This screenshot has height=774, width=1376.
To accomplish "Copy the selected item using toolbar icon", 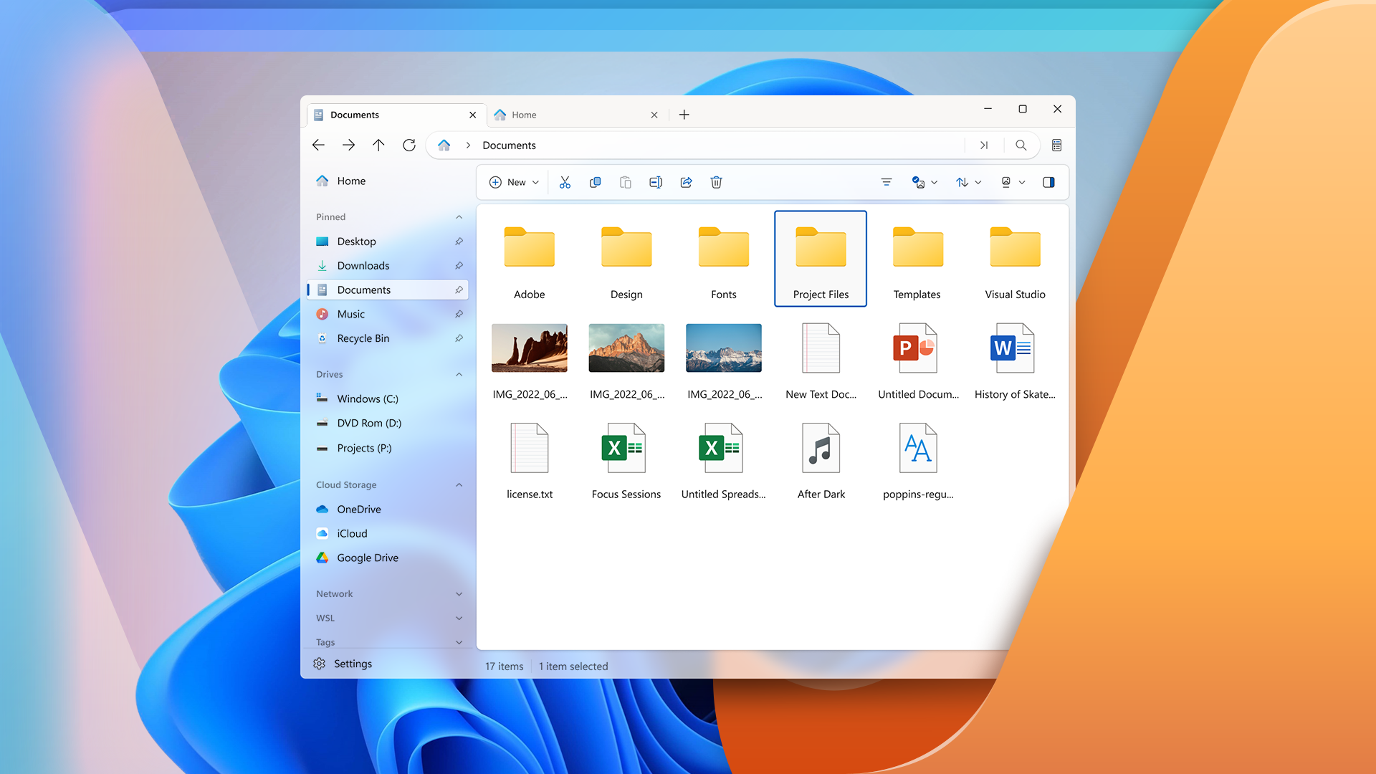I will (595, 182).
